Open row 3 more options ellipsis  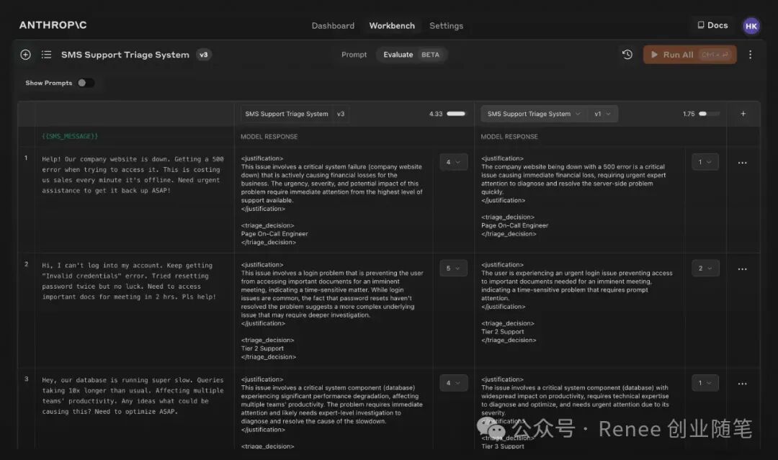pyautogui.click(x=742, y=384)
